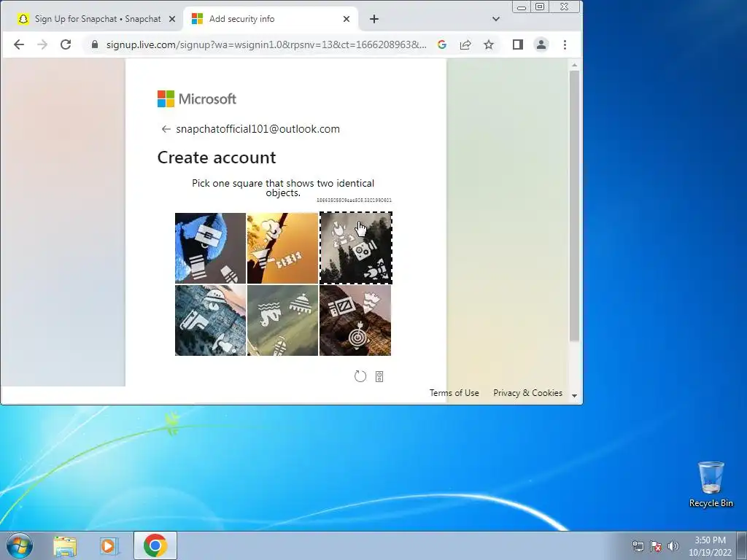Click the scrollbar up arrow
The image size is (747, 560).
coord(574,65)
